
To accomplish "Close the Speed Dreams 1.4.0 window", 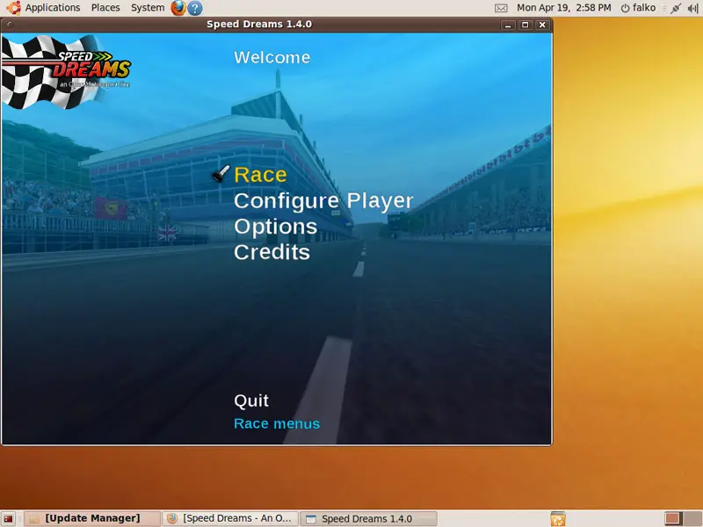I will click(x=542, y=25).
